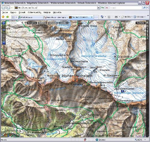Click the orange Hoher Dachstein summit marker
This screenshot has height=142, width=150.
75,79
